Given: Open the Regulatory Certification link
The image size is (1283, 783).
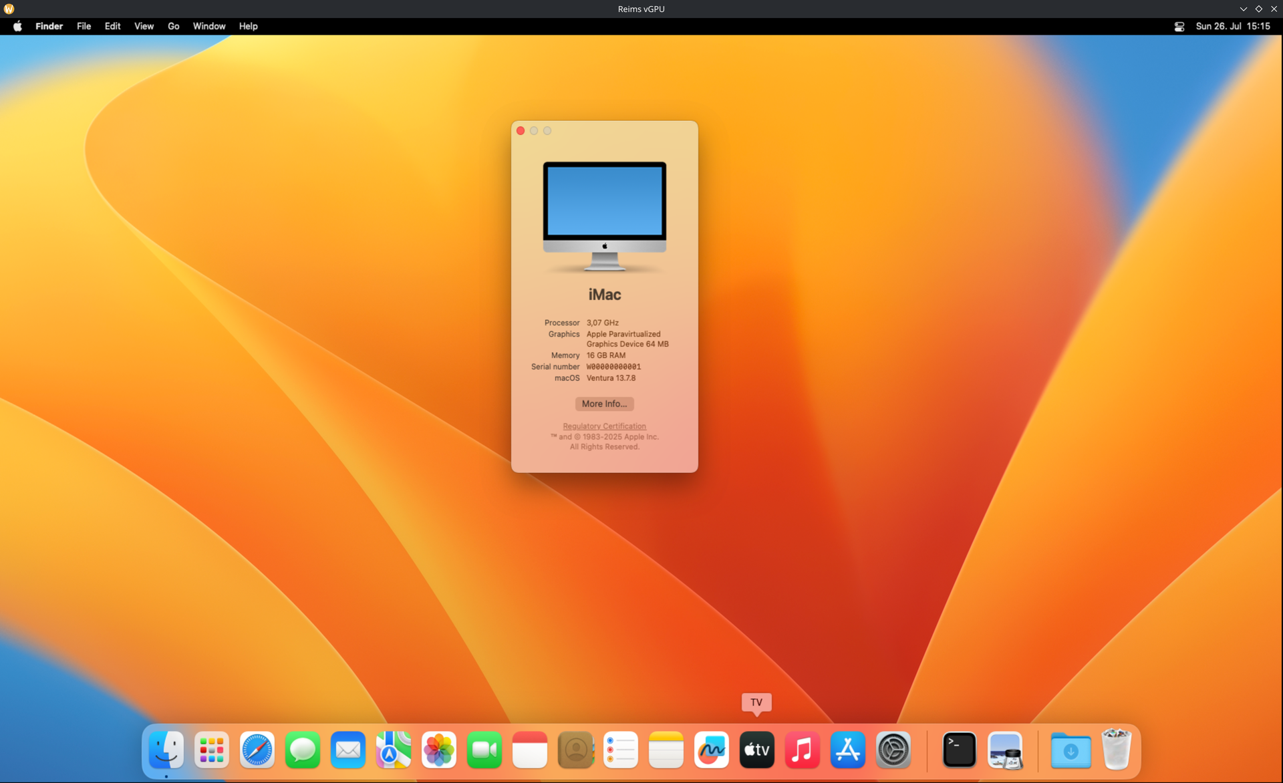Looking at the screenshot, I should 604,426.
